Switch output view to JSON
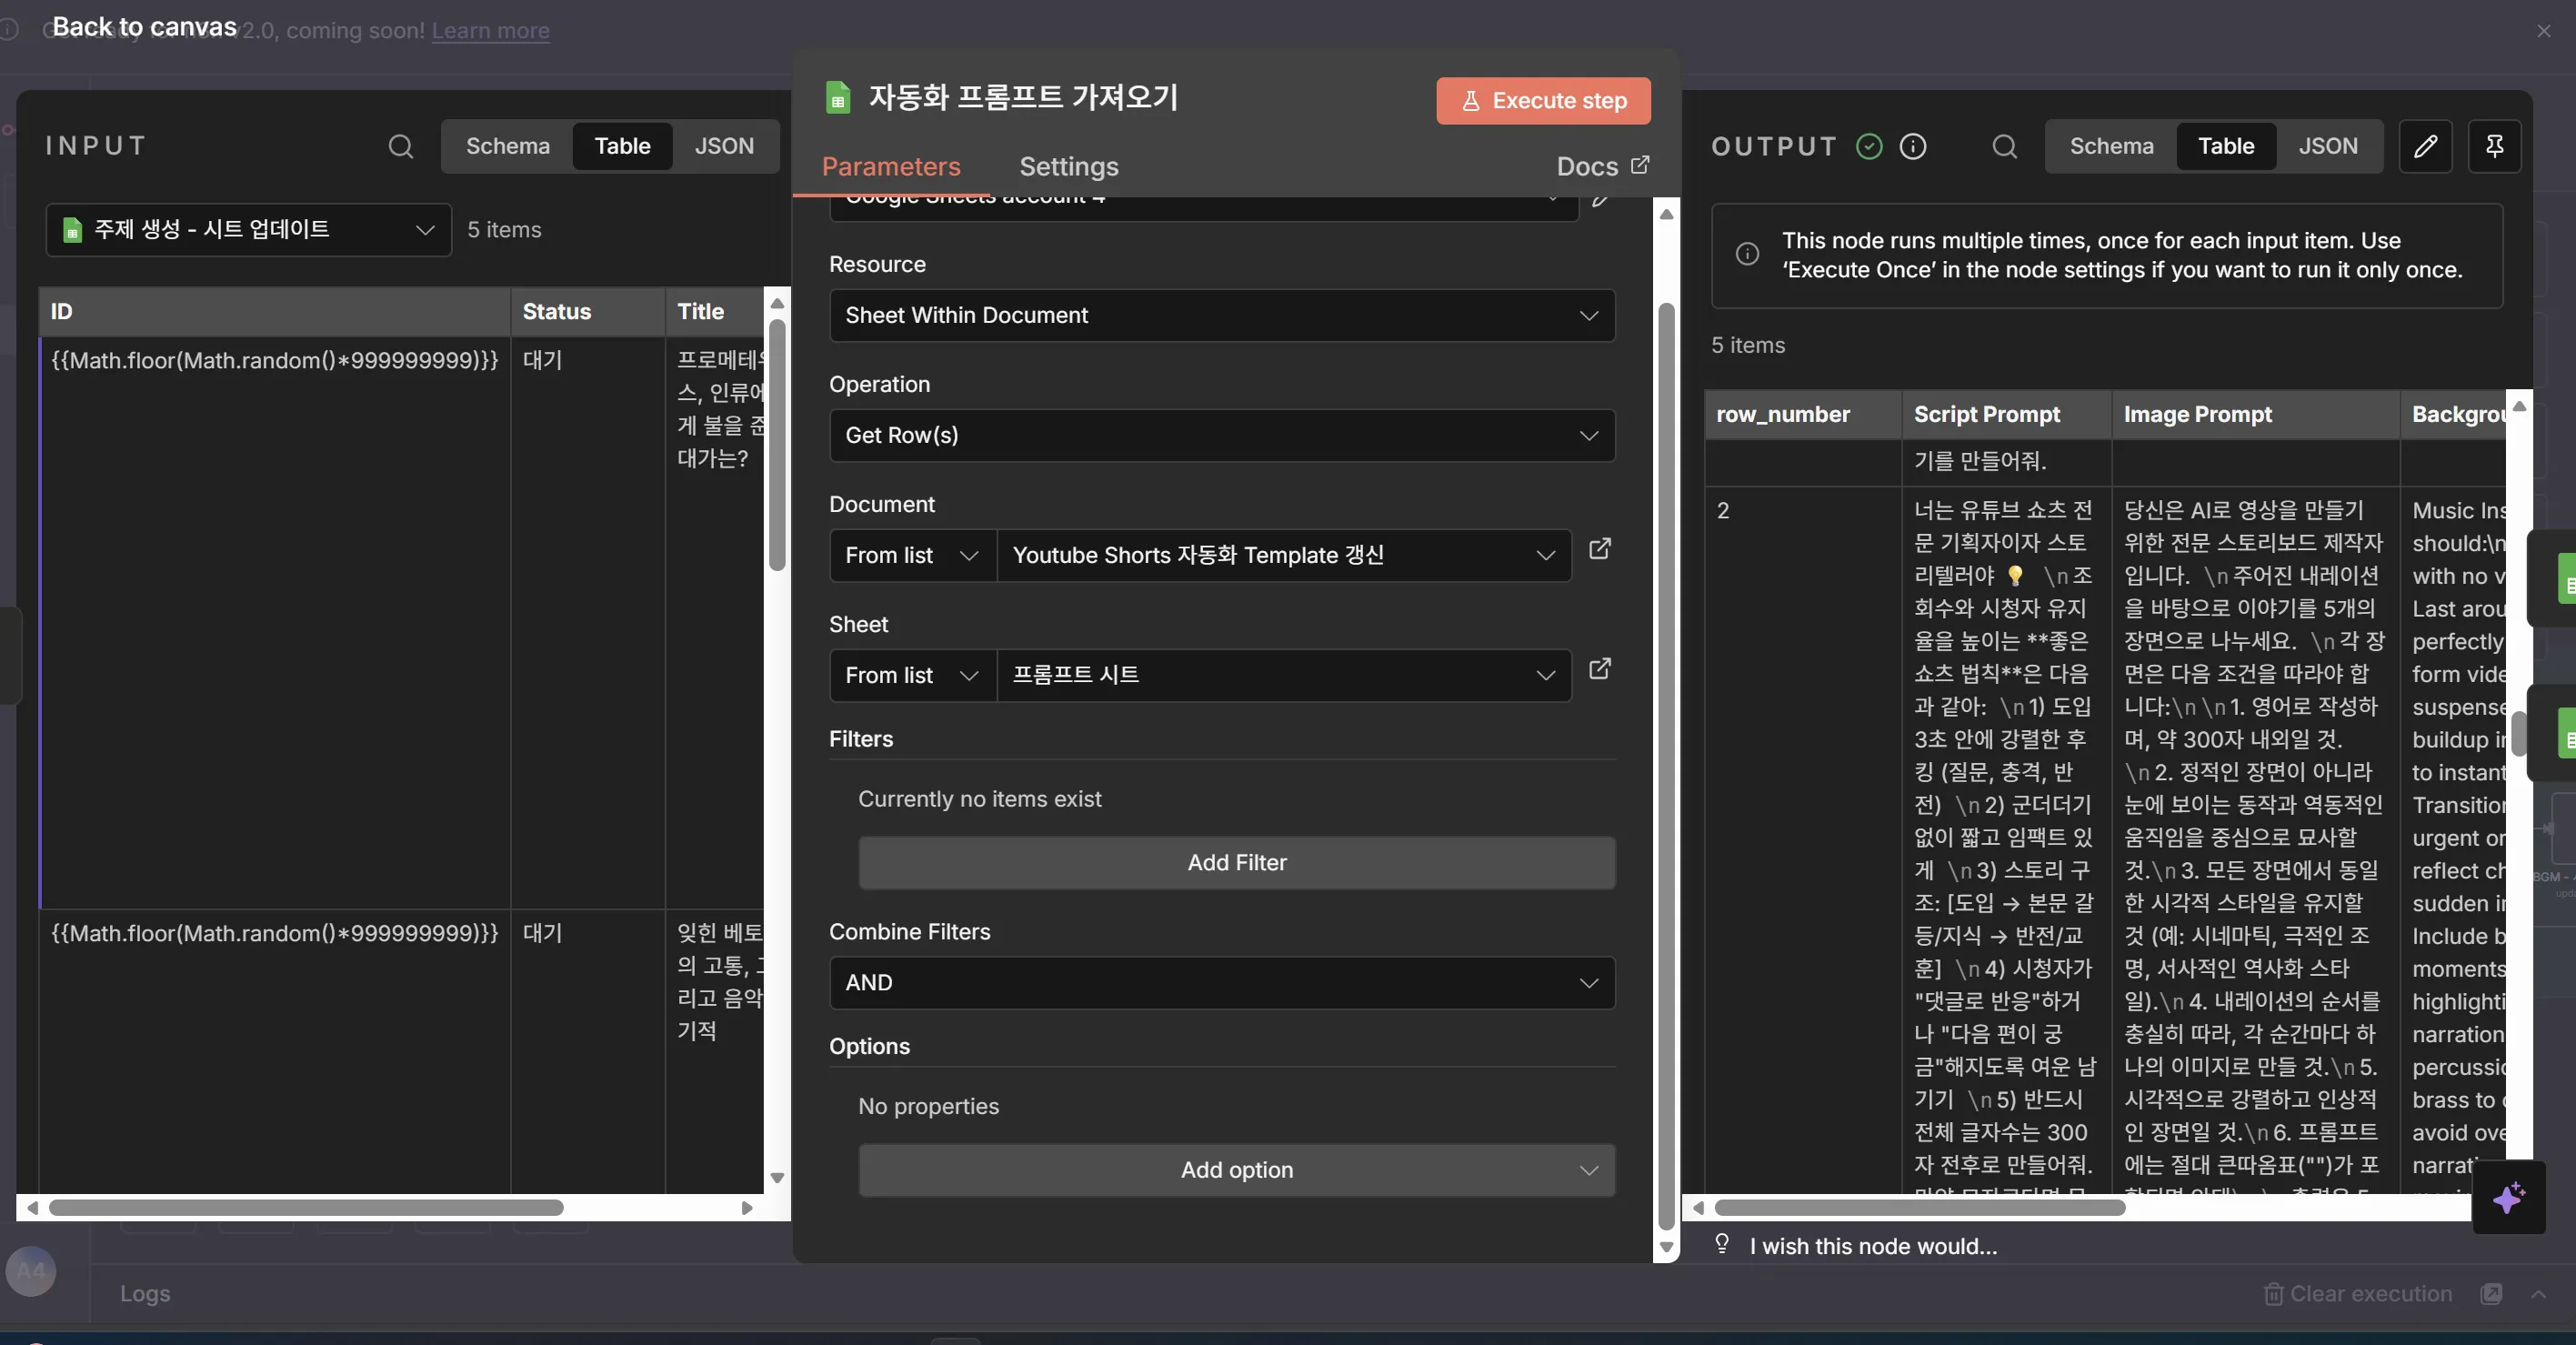Viewport: 2576px width, 1345px height. pos(2330,146)
